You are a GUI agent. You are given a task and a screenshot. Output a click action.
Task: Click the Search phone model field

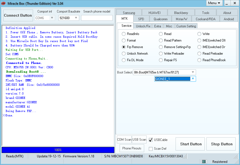pyautogui.click(x=97, y=18)
